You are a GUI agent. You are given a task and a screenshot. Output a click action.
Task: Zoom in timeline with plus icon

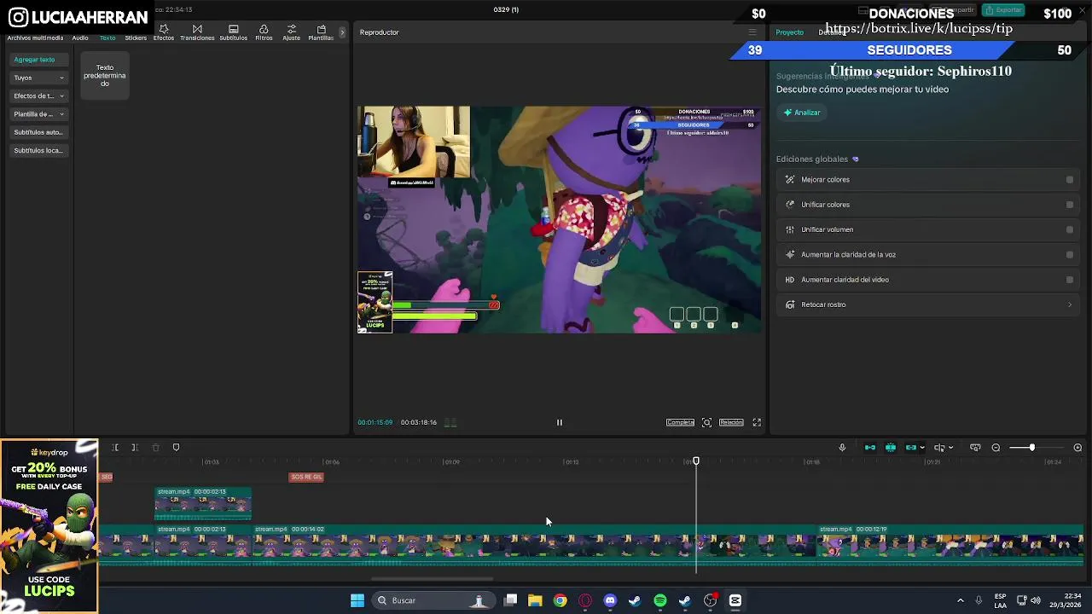pos(1077,448)
